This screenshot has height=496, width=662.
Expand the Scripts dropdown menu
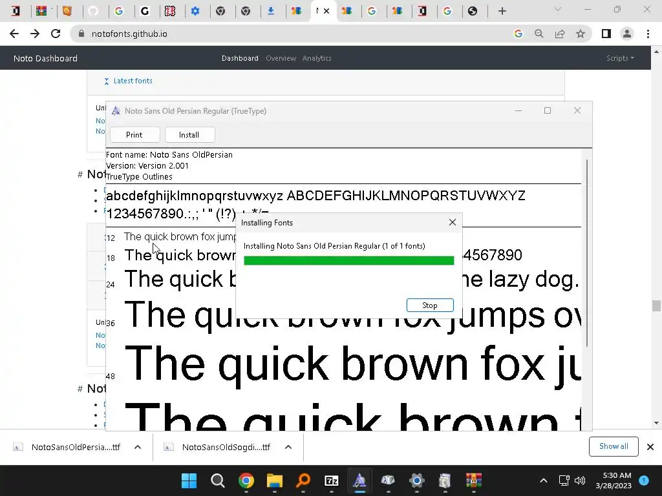coord(620,58)
